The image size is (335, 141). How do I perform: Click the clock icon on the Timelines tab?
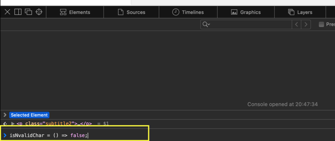click(x=176, y=12)
